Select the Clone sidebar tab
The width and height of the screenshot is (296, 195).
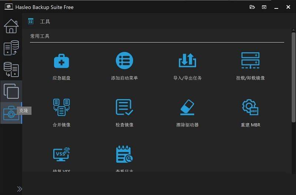(11, 91)
